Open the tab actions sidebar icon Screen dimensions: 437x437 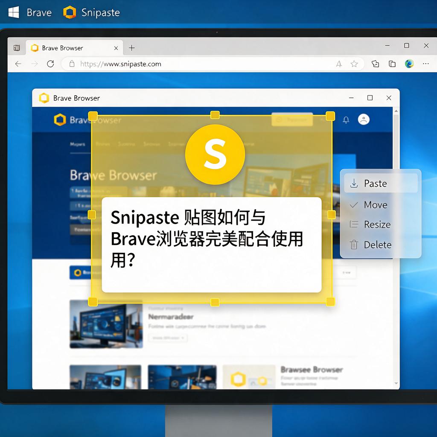(17, 48)
